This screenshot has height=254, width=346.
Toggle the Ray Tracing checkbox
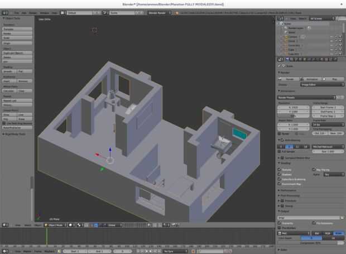(x=314, y=170)
